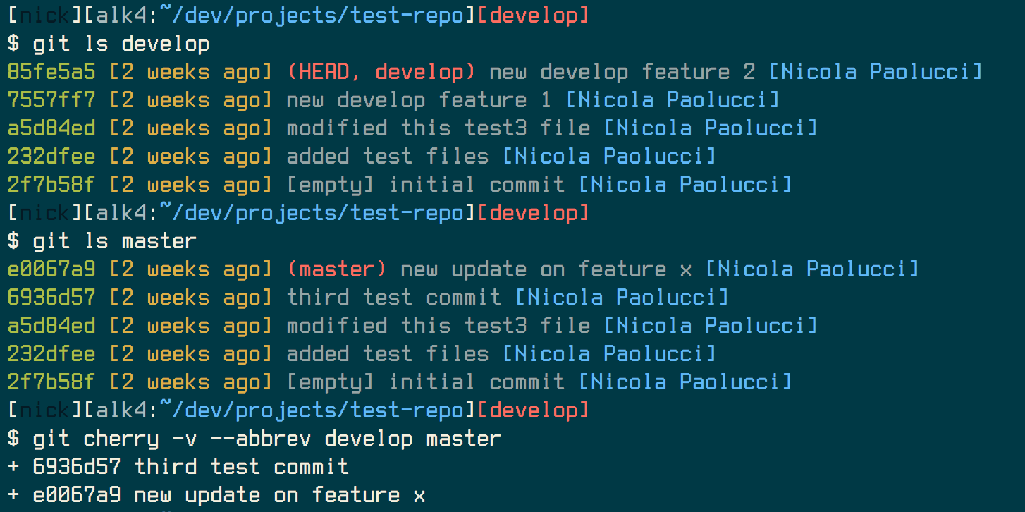This screenshot has width=1025, height=512.
Task: Click 'new develop feature 2' commit message
Action: [622, 72]
